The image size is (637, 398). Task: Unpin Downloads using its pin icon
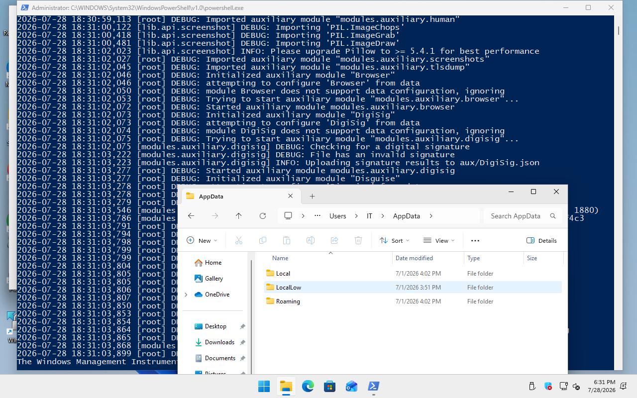pyautogui.click(x=242, y=342)
